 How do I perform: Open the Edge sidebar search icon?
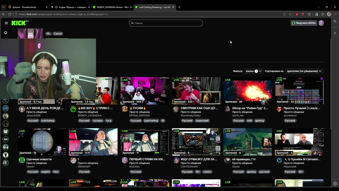click(x=335, y=21)
